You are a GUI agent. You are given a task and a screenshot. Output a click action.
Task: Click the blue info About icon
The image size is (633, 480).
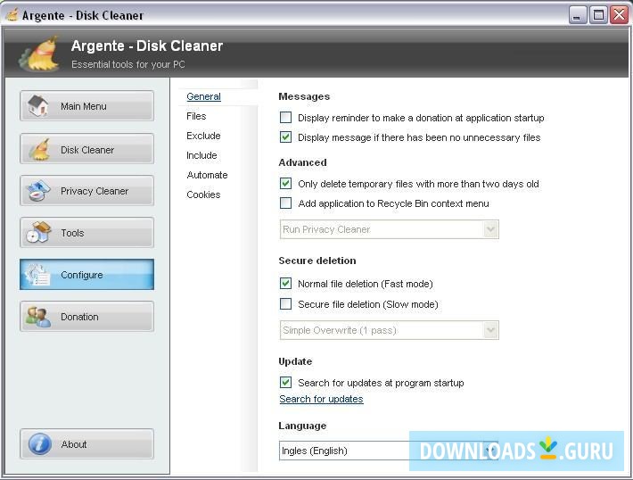pyautogui.click(x=39, y=444)
